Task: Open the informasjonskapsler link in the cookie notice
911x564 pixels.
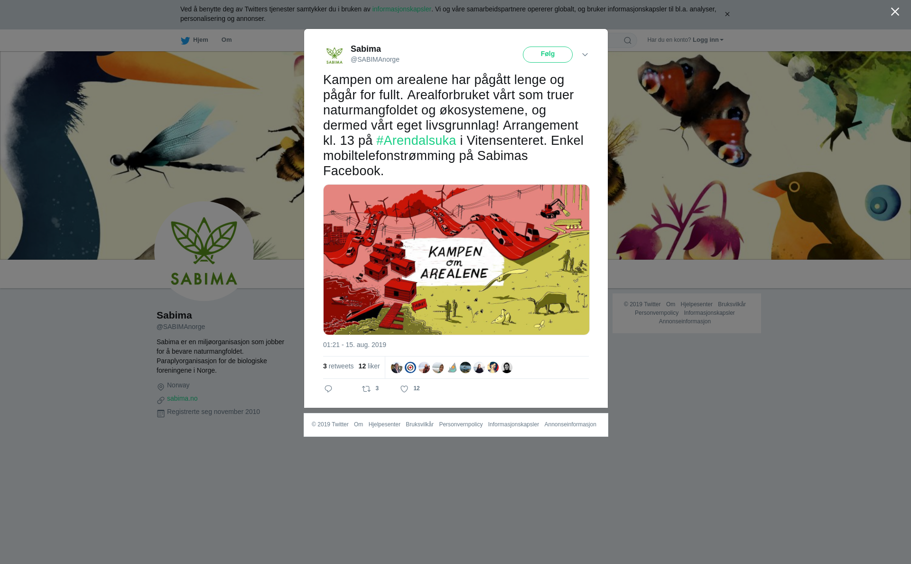Action: (401, 9)
